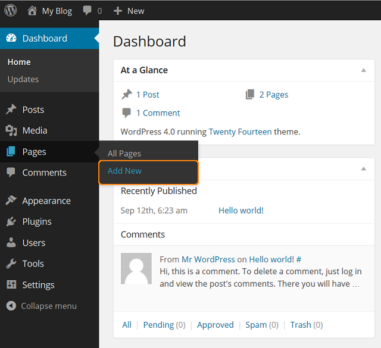Open the Pages menu
Image resolution: width=381 pixels, height=348 pixels.
[49, 152]
